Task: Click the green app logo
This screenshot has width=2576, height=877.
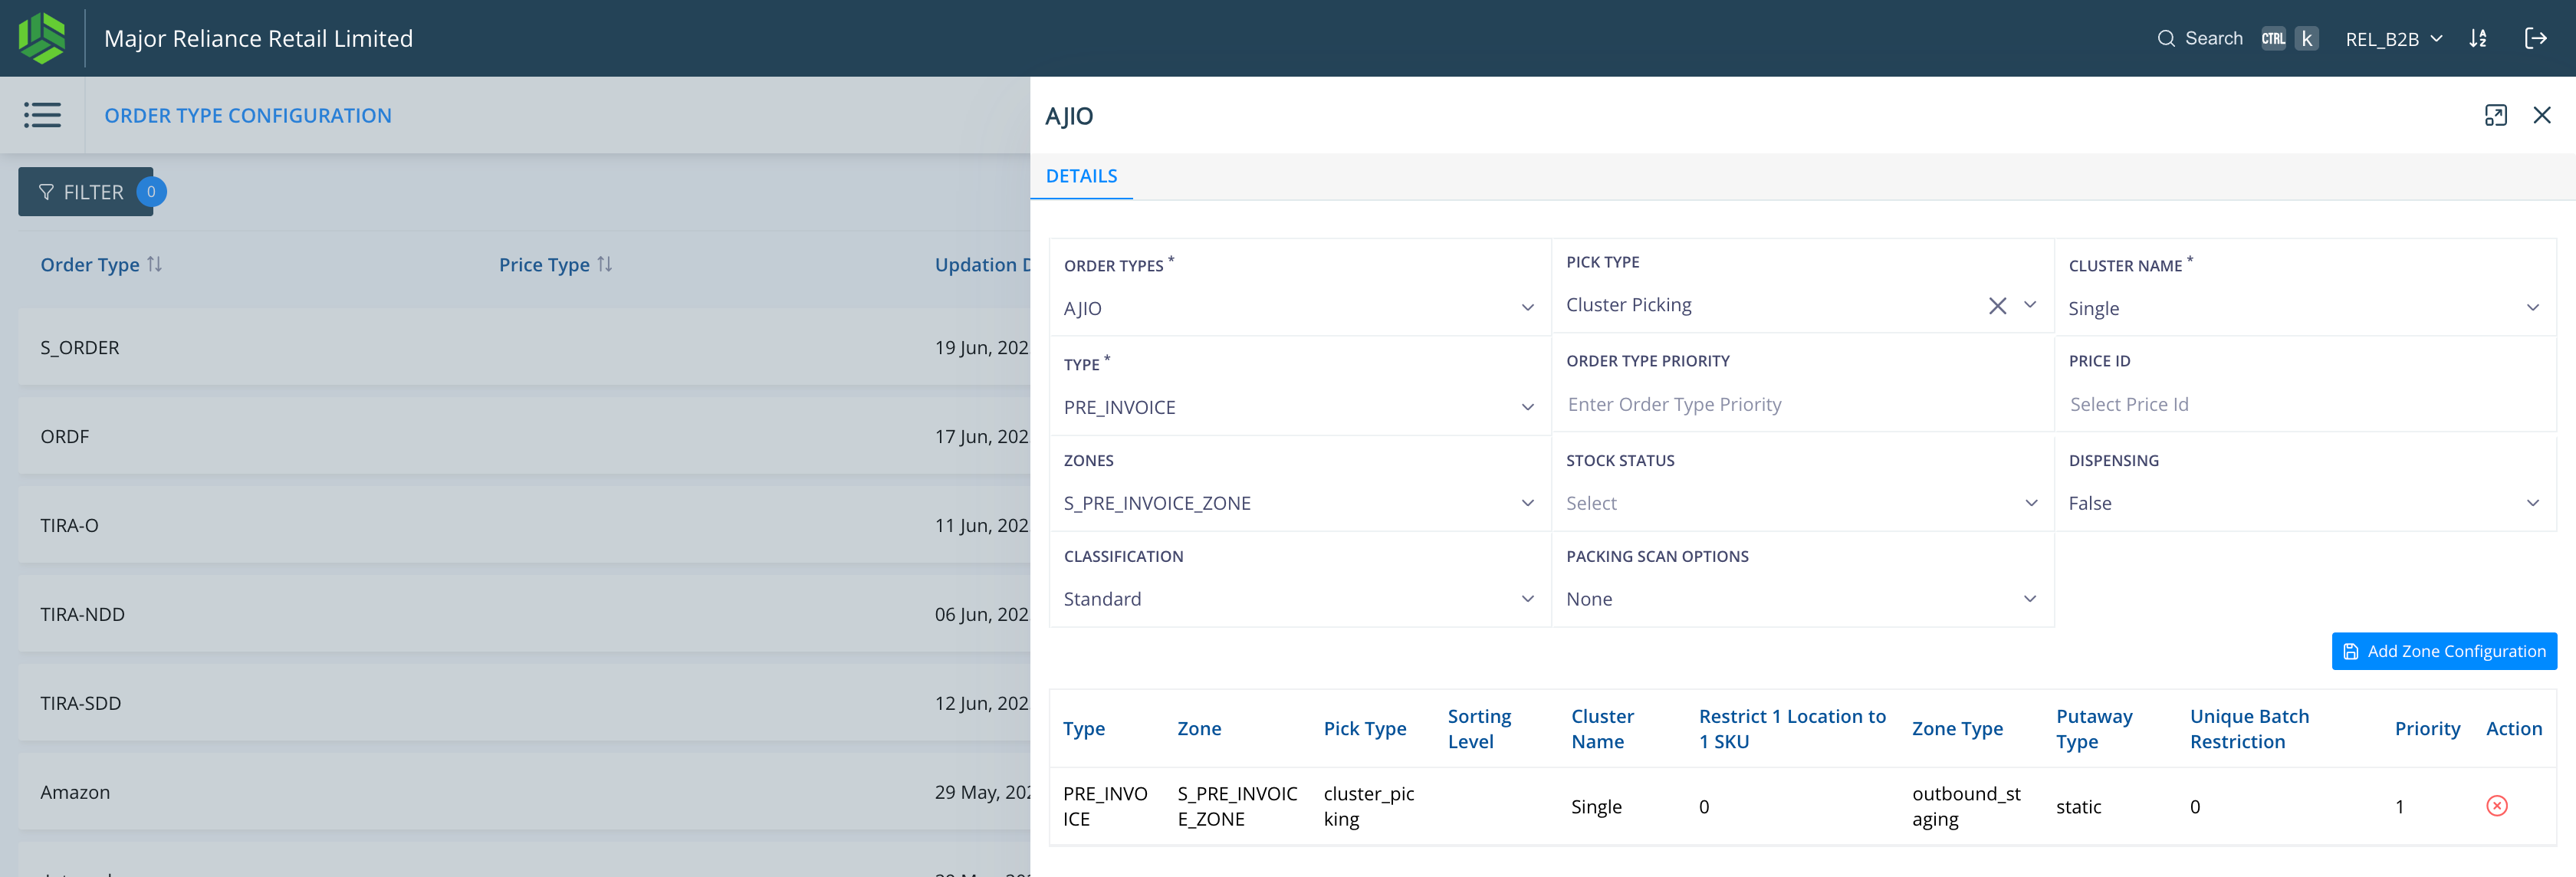Action: pos(42,38)
